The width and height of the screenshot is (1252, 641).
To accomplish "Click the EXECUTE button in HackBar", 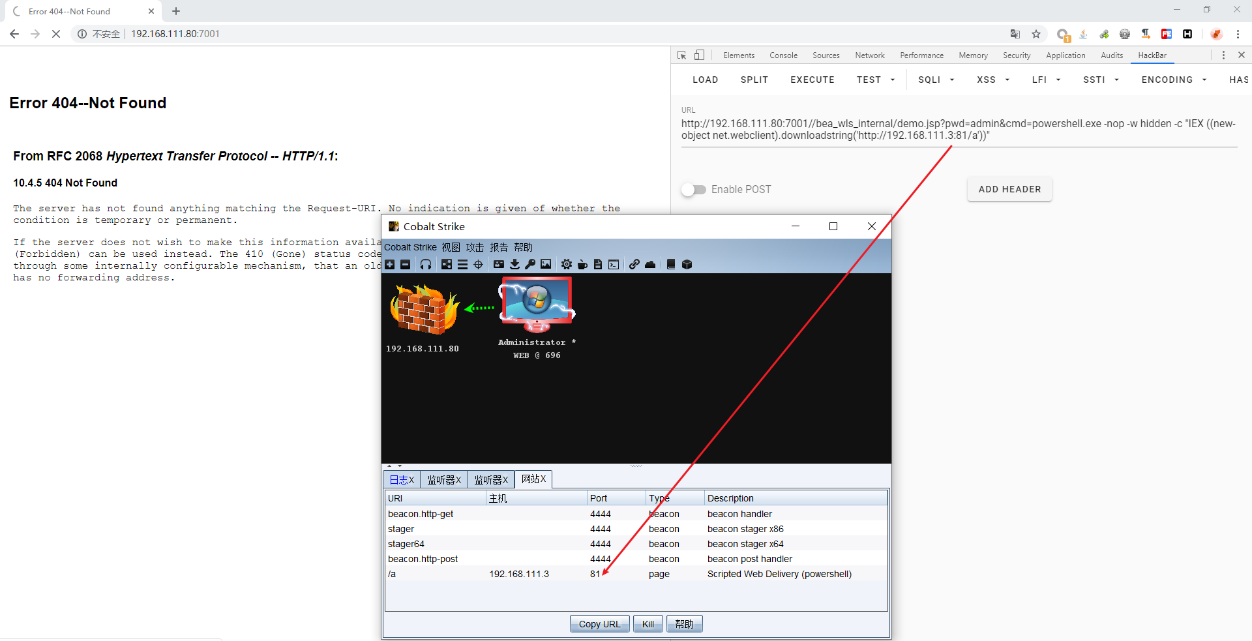I will [x=812, y=80].
